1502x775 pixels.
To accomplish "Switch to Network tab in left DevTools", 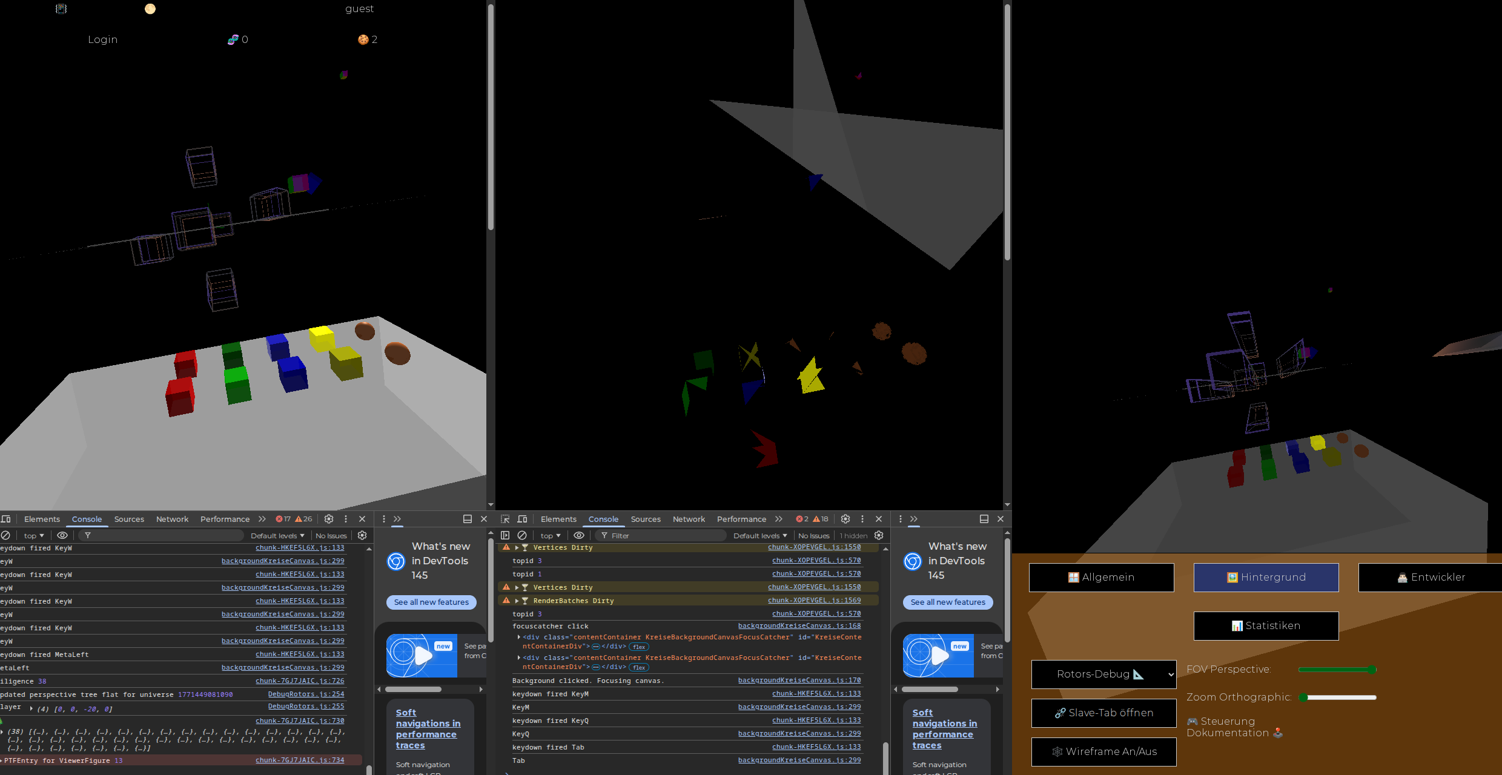I will coord(172,519).
